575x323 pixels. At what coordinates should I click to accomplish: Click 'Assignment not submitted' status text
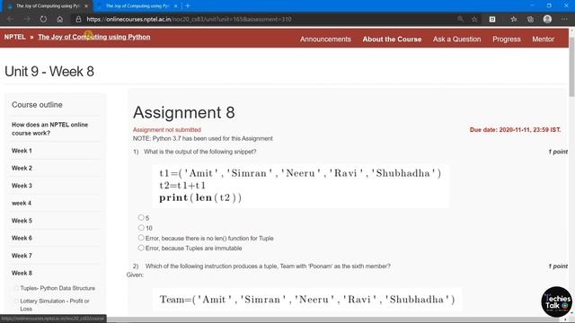[167, 129]
